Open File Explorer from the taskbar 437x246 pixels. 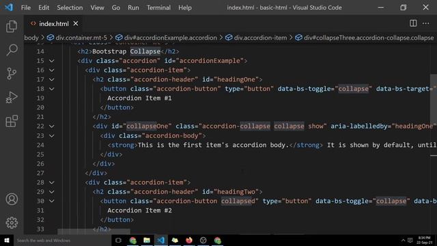point(147,240)
